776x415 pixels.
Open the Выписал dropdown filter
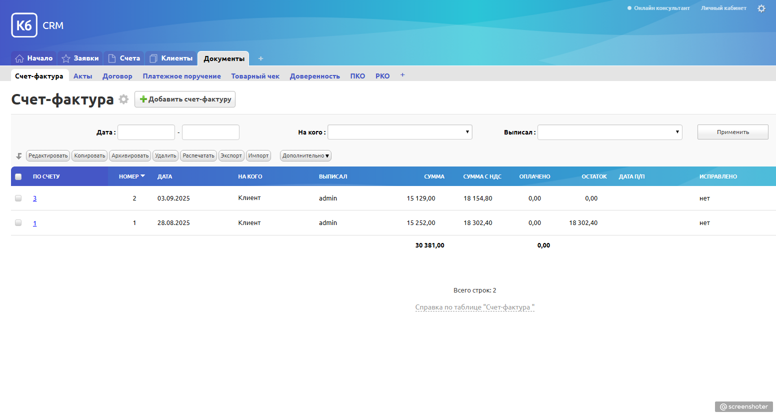tap(609, 132)
